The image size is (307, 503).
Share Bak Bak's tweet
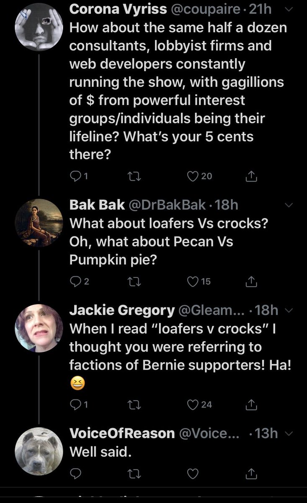point(251,282)
